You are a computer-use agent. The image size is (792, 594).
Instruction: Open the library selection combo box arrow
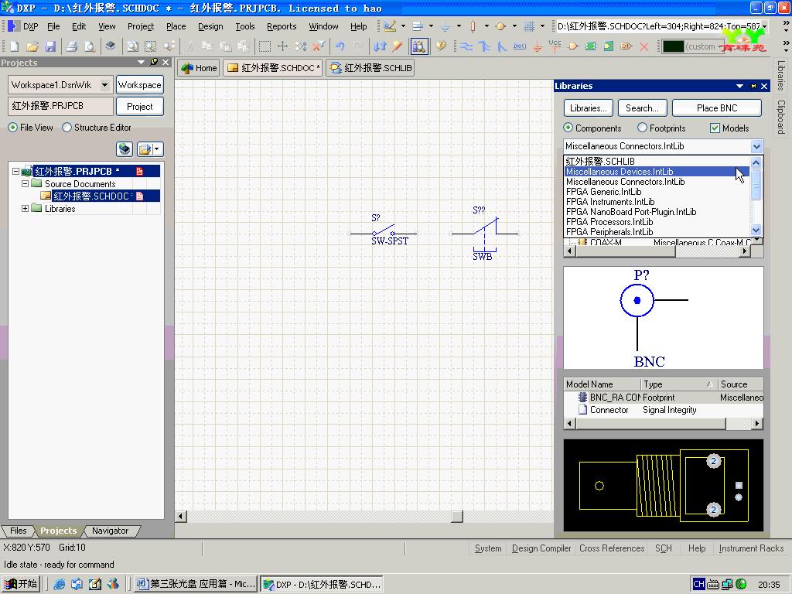[x=756, y=146]
